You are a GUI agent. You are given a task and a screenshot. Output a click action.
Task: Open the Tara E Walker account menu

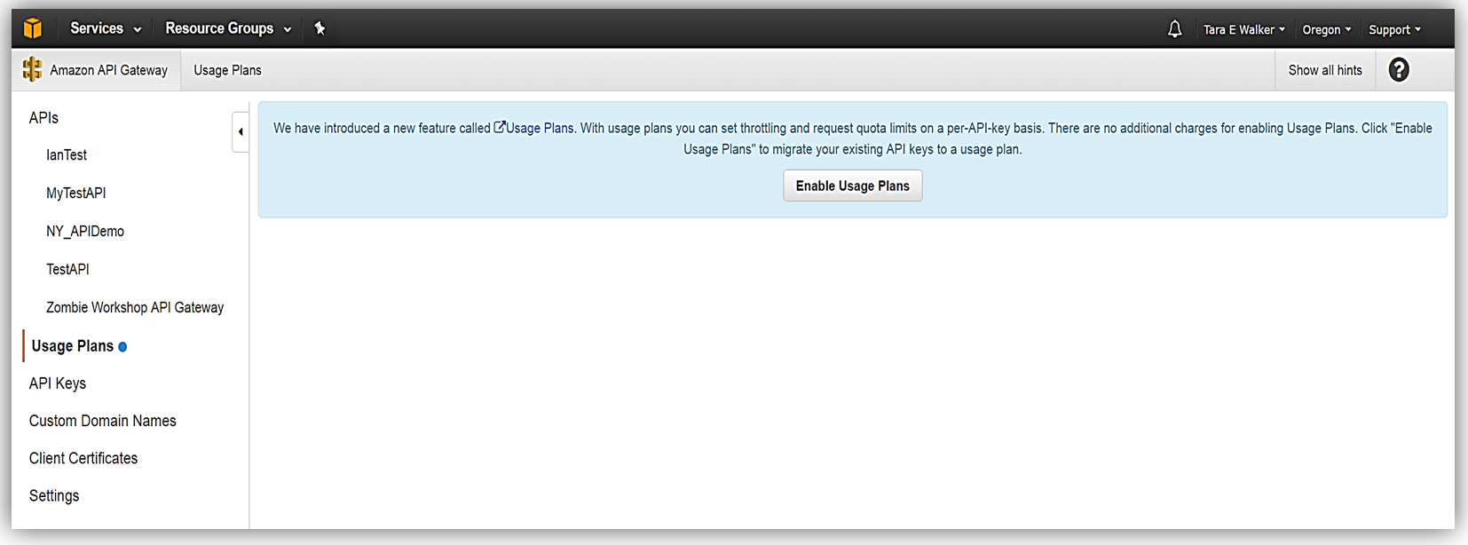coord(1243,29)
